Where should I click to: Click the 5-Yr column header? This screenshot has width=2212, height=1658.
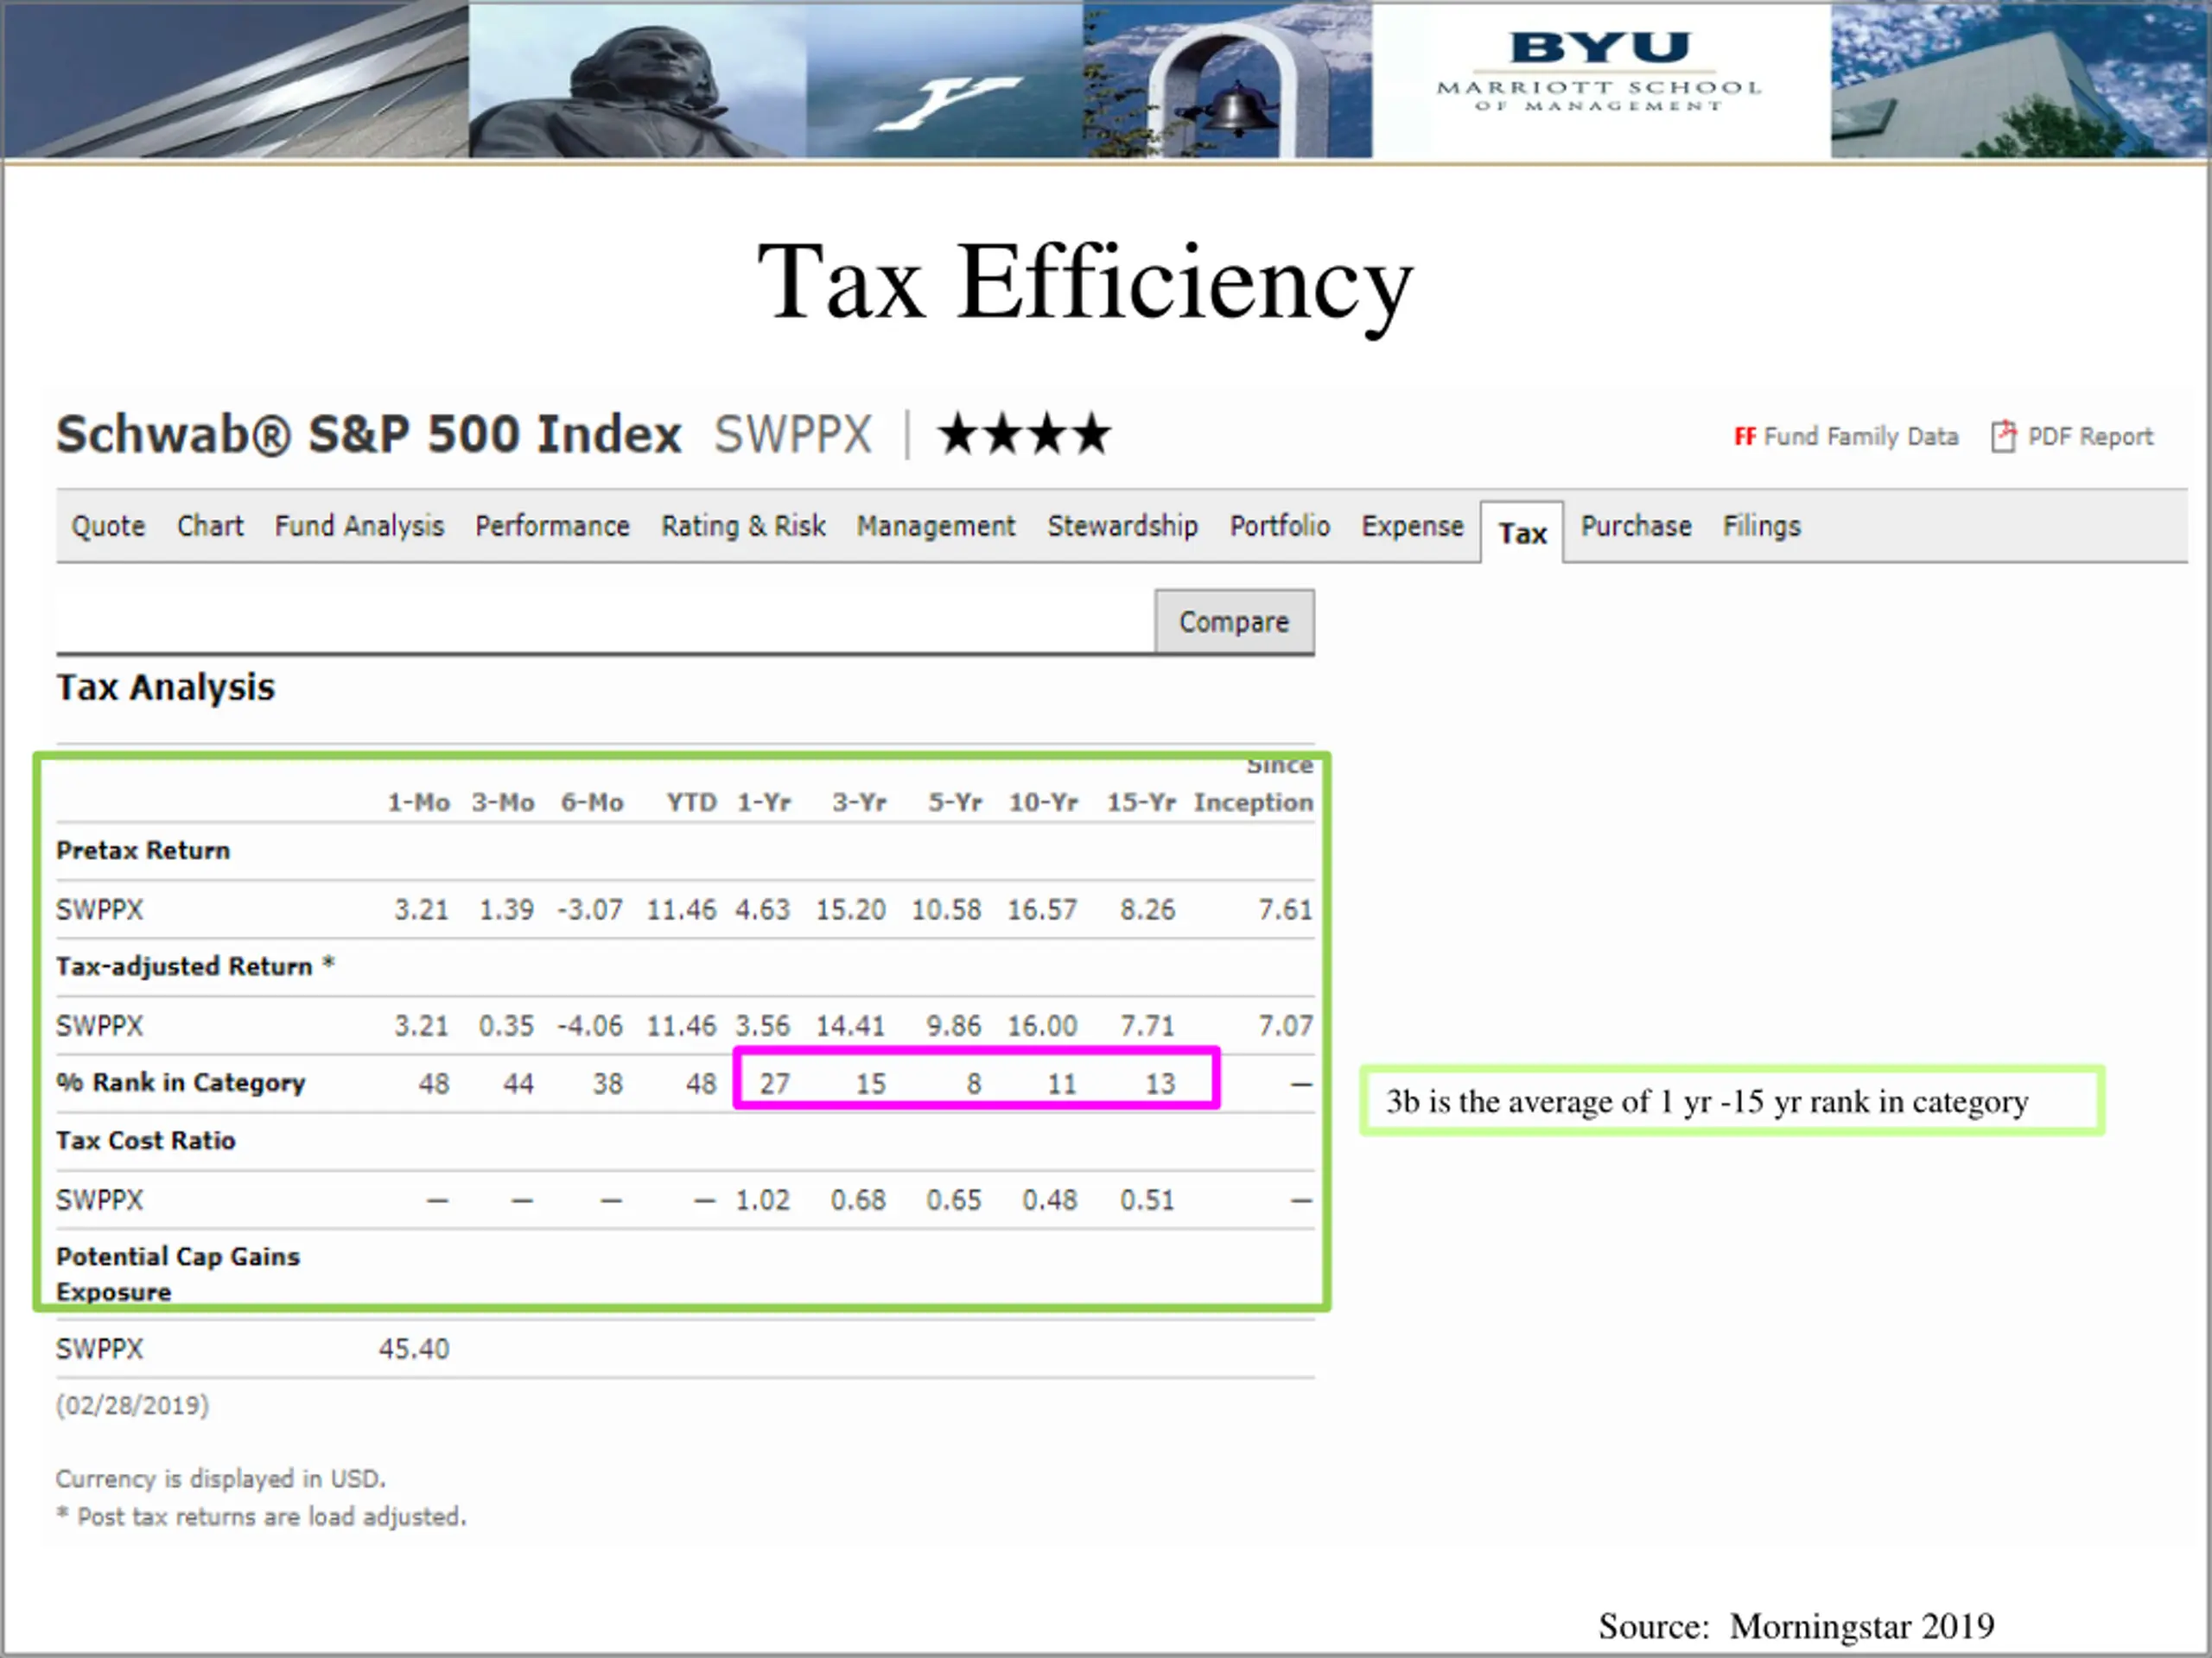(x=955, y=802)
